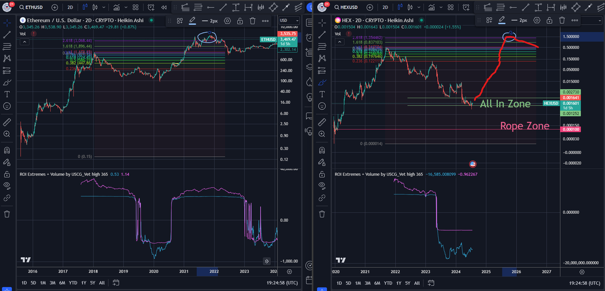The image size is (605, 291).
Task: Open the 2D interval selector on HEXUSD chart
Action: pos(385,8)
